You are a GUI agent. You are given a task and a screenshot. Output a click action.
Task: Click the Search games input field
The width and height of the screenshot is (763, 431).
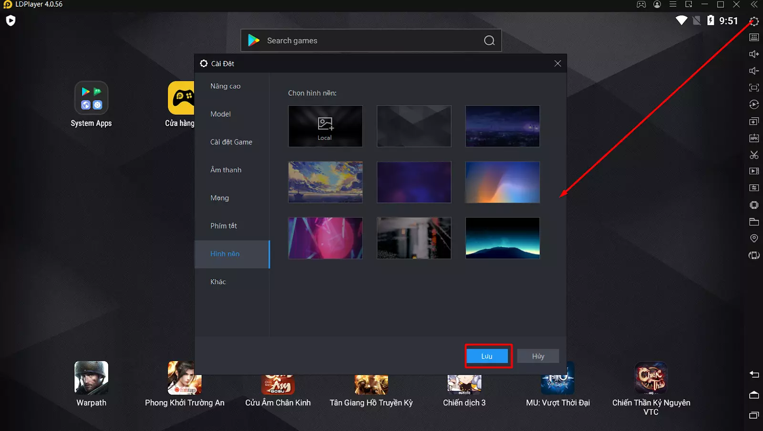tap(371, 40)
